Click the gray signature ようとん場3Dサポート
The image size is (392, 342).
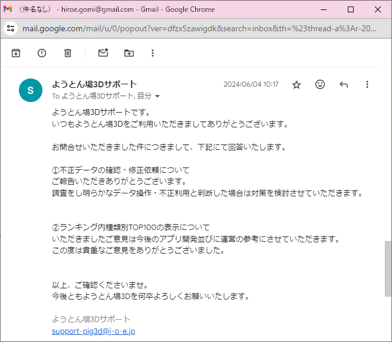click(91, 319)
